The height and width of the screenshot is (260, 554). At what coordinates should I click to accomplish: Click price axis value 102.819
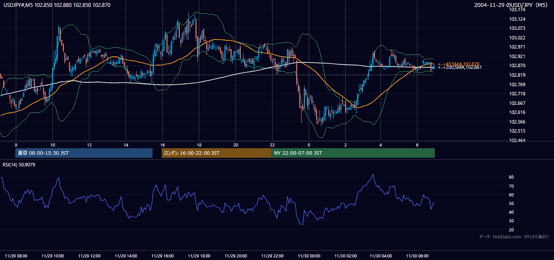tap(517, 75)
